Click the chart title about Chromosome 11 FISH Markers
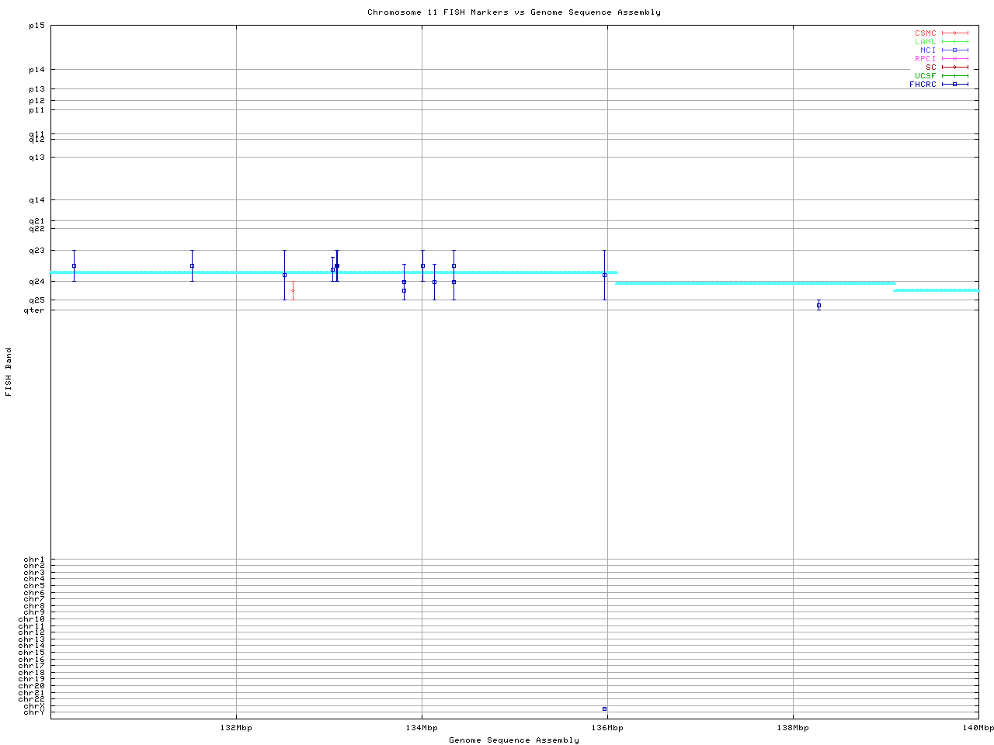This screenshot has width=994, height=745. [514, 12]
